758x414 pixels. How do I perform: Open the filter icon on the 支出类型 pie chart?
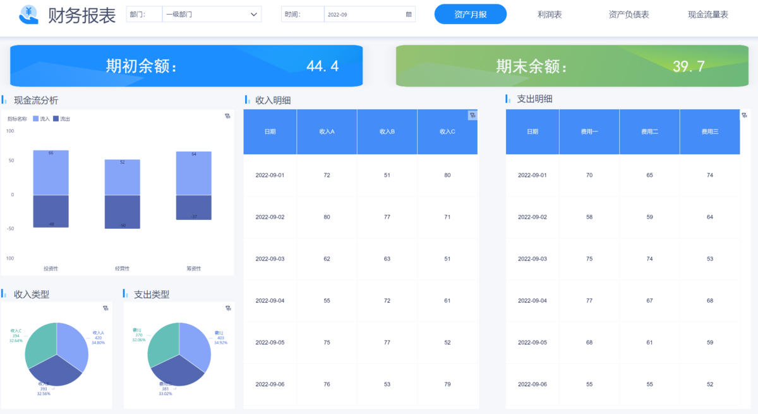pos(228,308)
